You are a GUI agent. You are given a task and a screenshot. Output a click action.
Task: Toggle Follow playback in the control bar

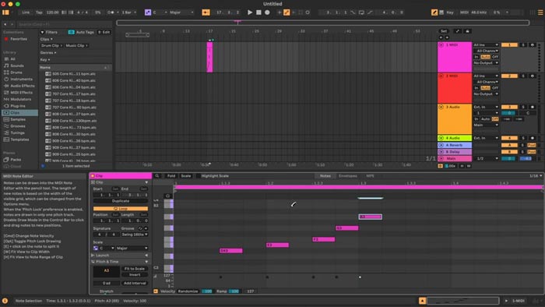206,12
